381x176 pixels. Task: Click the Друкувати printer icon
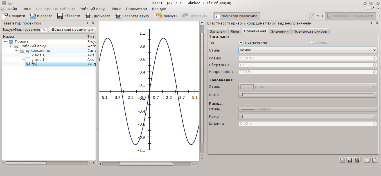(88, 16)
